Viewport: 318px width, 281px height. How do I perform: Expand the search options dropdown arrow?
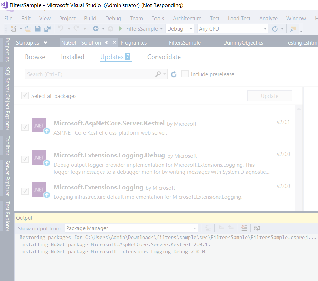point(165,74)
